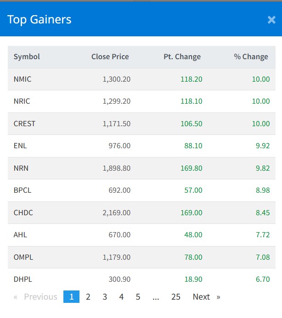282x318 pixels.
Task: Open the OMPL symbol row
Action: [x=23, y=257]
